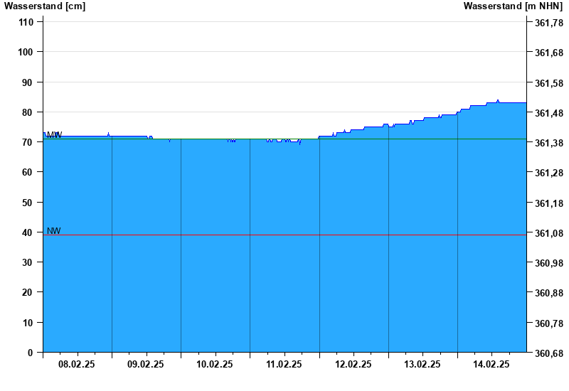
Task: Click the 361,58 value on right axis
Action: [x=549, y=83]
